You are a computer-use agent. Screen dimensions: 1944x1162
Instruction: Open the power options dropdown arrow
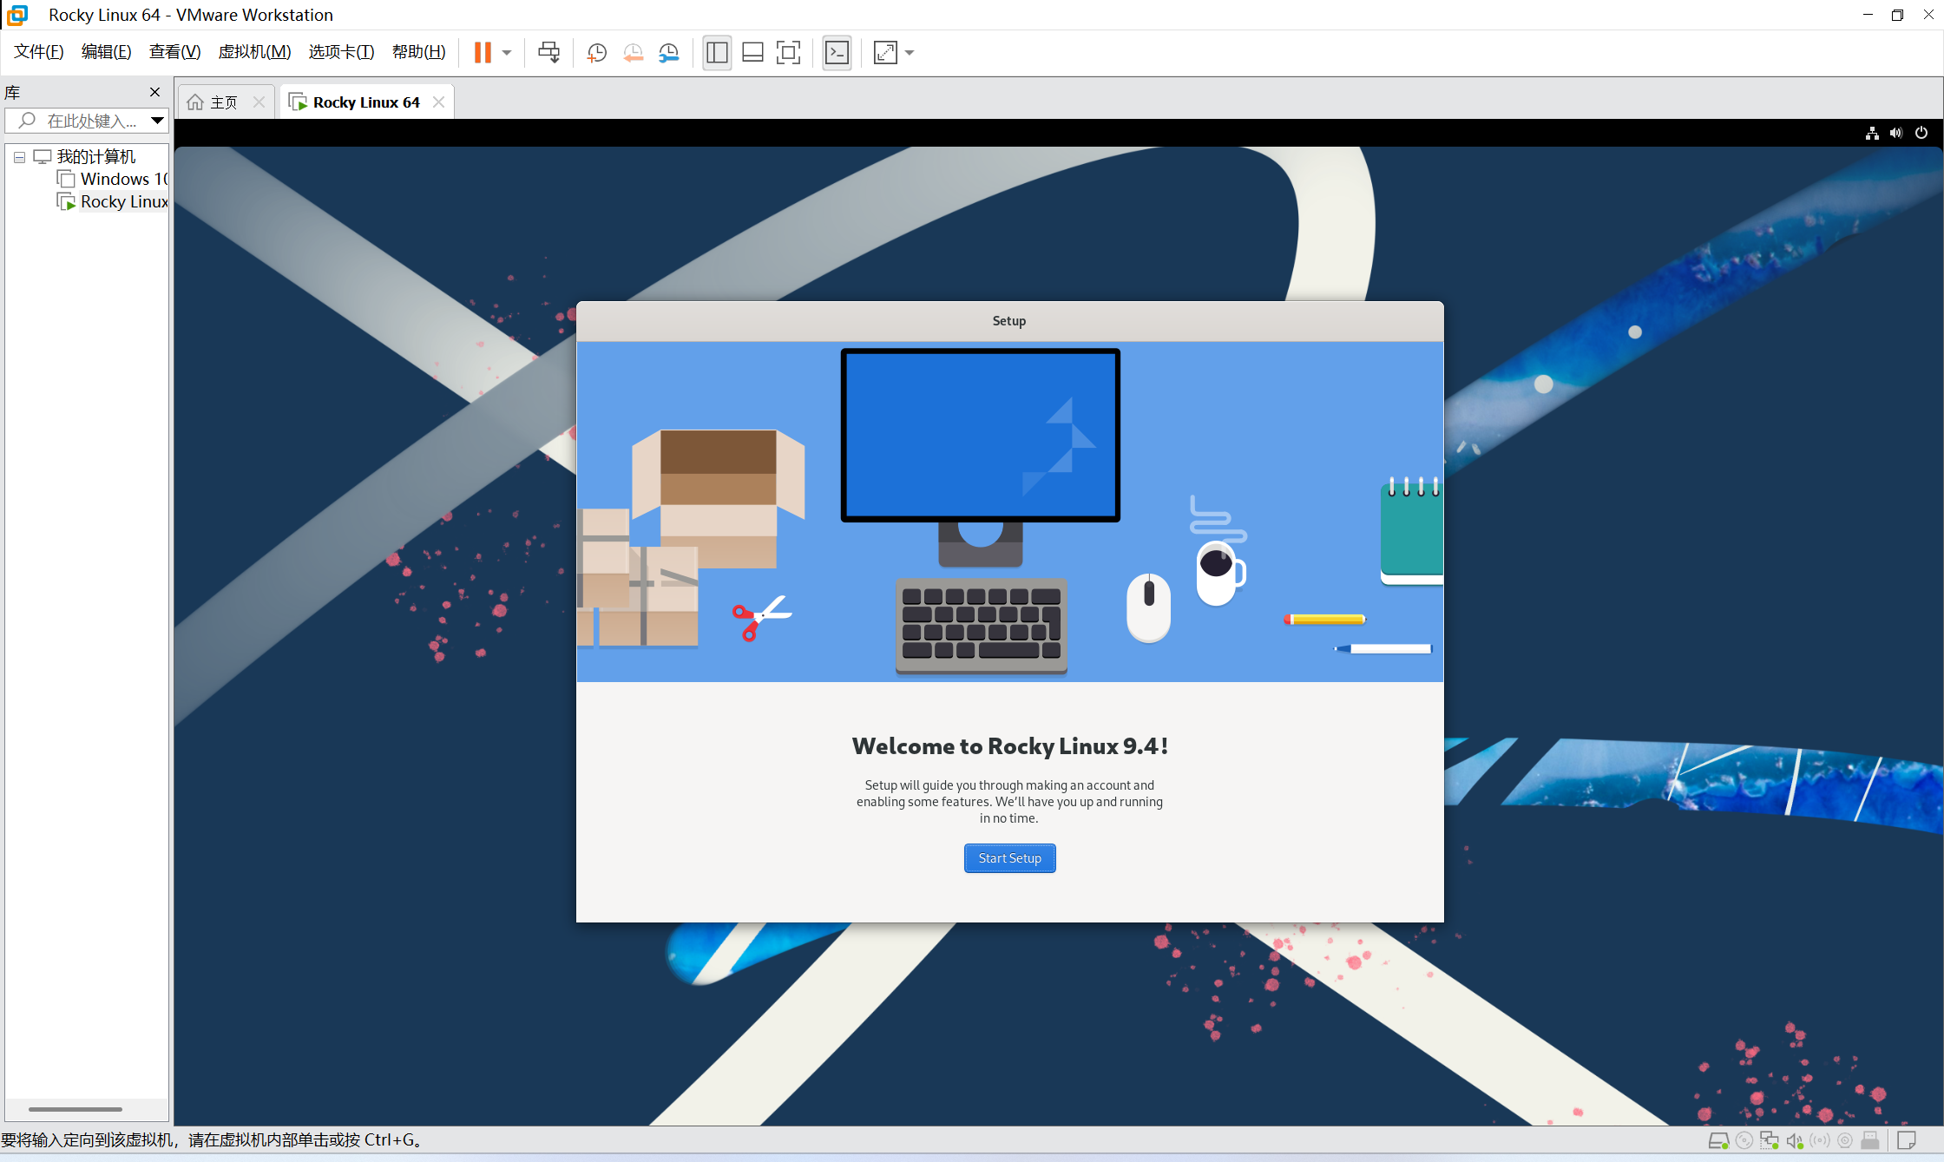507,53
